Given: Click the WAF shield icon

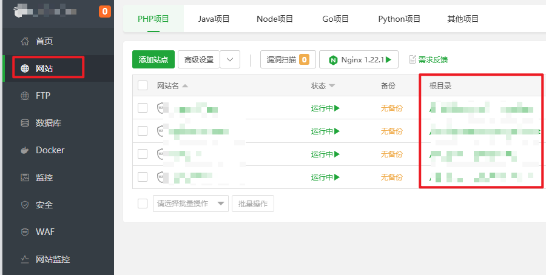Looking at the screenshot, I should pos(25,232).
